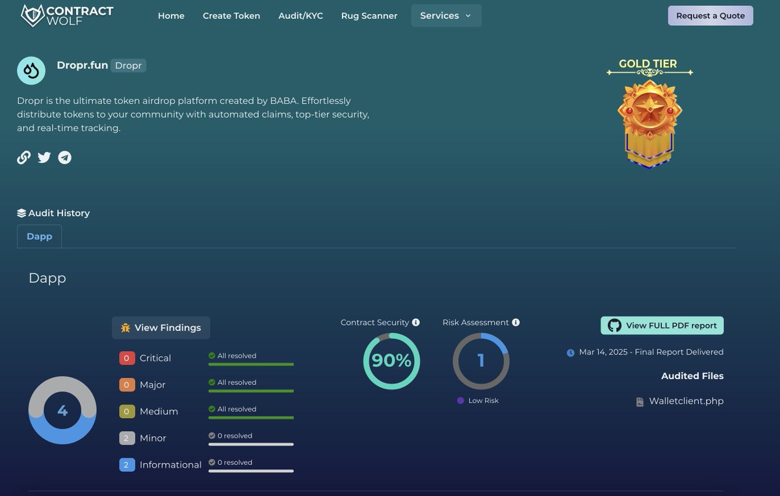Click the Major progress bar
780x496 pixels.
point(251,391)
